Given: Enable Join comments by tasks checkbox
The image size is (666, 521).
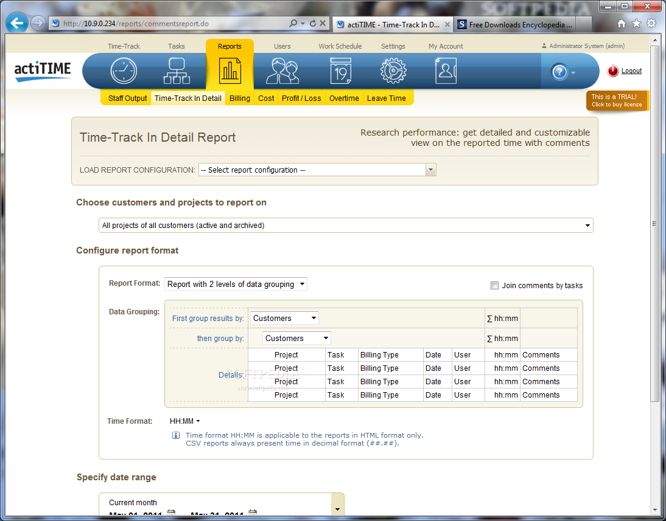Looking at the screenshot, I should tap(494, 286).
